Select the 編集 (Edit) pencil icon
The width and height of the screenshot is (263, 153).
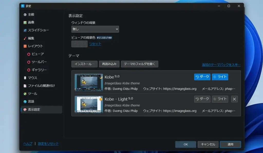[25, 38]
